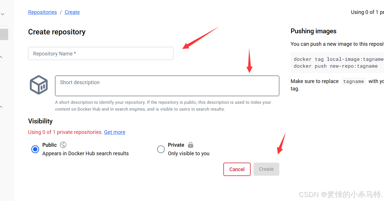Expand the sidebar's down-pointing chevron
This screenshot has width=384, height=201.
3,14
